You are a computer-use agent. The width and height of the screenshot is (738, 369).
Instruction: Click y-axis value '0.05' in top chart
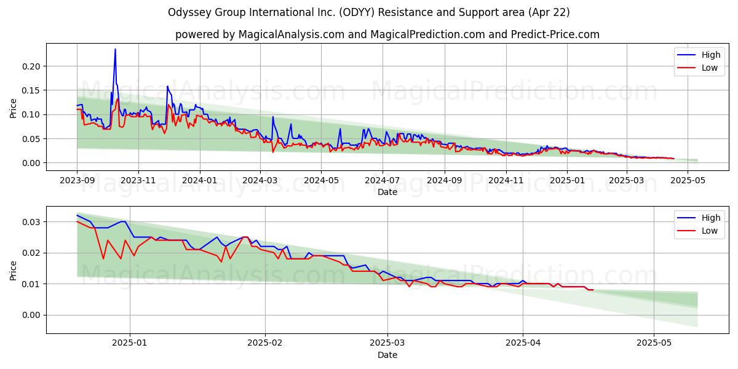32,139
